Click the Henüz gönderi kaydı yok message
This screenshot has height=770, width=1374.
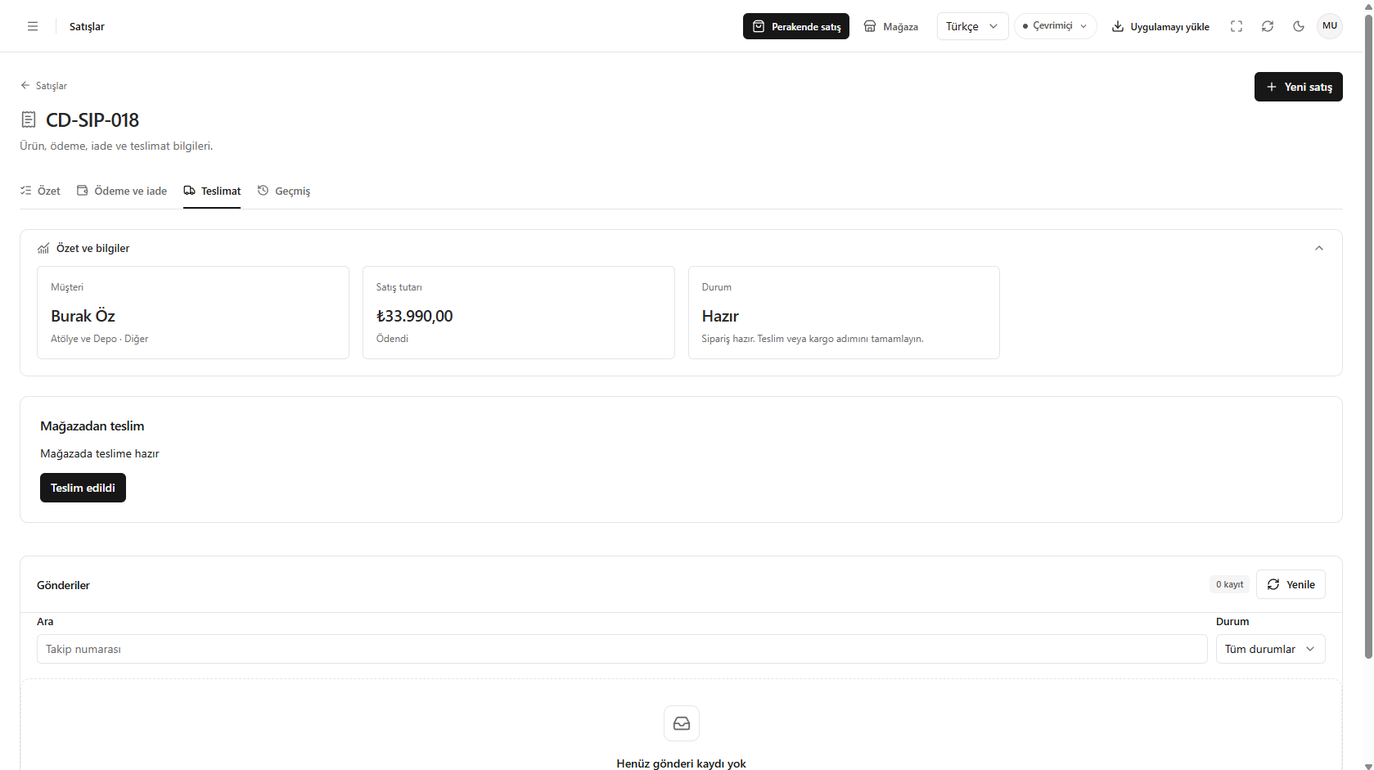[x=681, y=763]
